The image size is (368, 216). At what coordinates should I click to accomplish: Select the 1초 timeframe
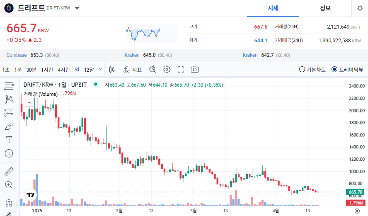(6, 70)
